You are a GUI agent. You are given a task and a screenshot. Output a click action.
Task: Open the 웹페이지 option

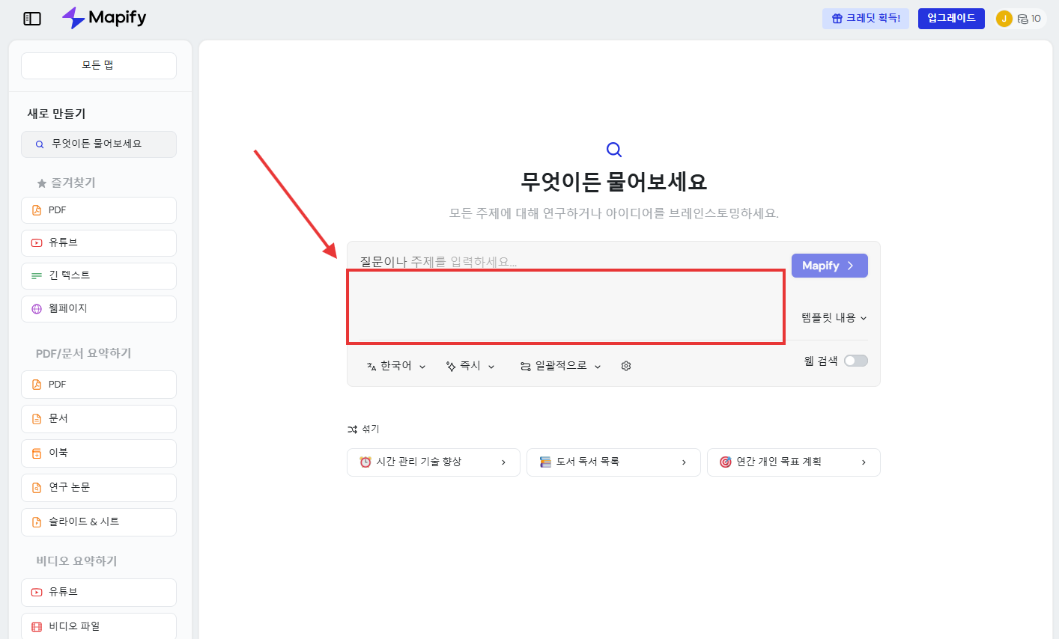coord(98,308)
